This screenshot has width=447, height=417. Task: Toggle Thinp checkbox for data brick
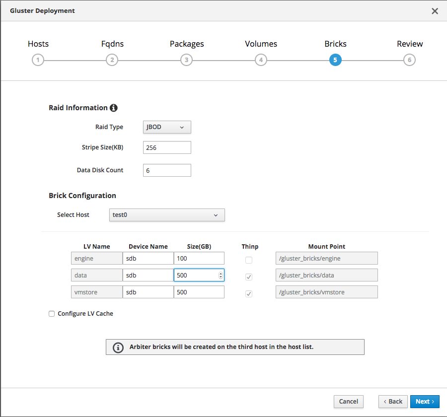point(249,277)
